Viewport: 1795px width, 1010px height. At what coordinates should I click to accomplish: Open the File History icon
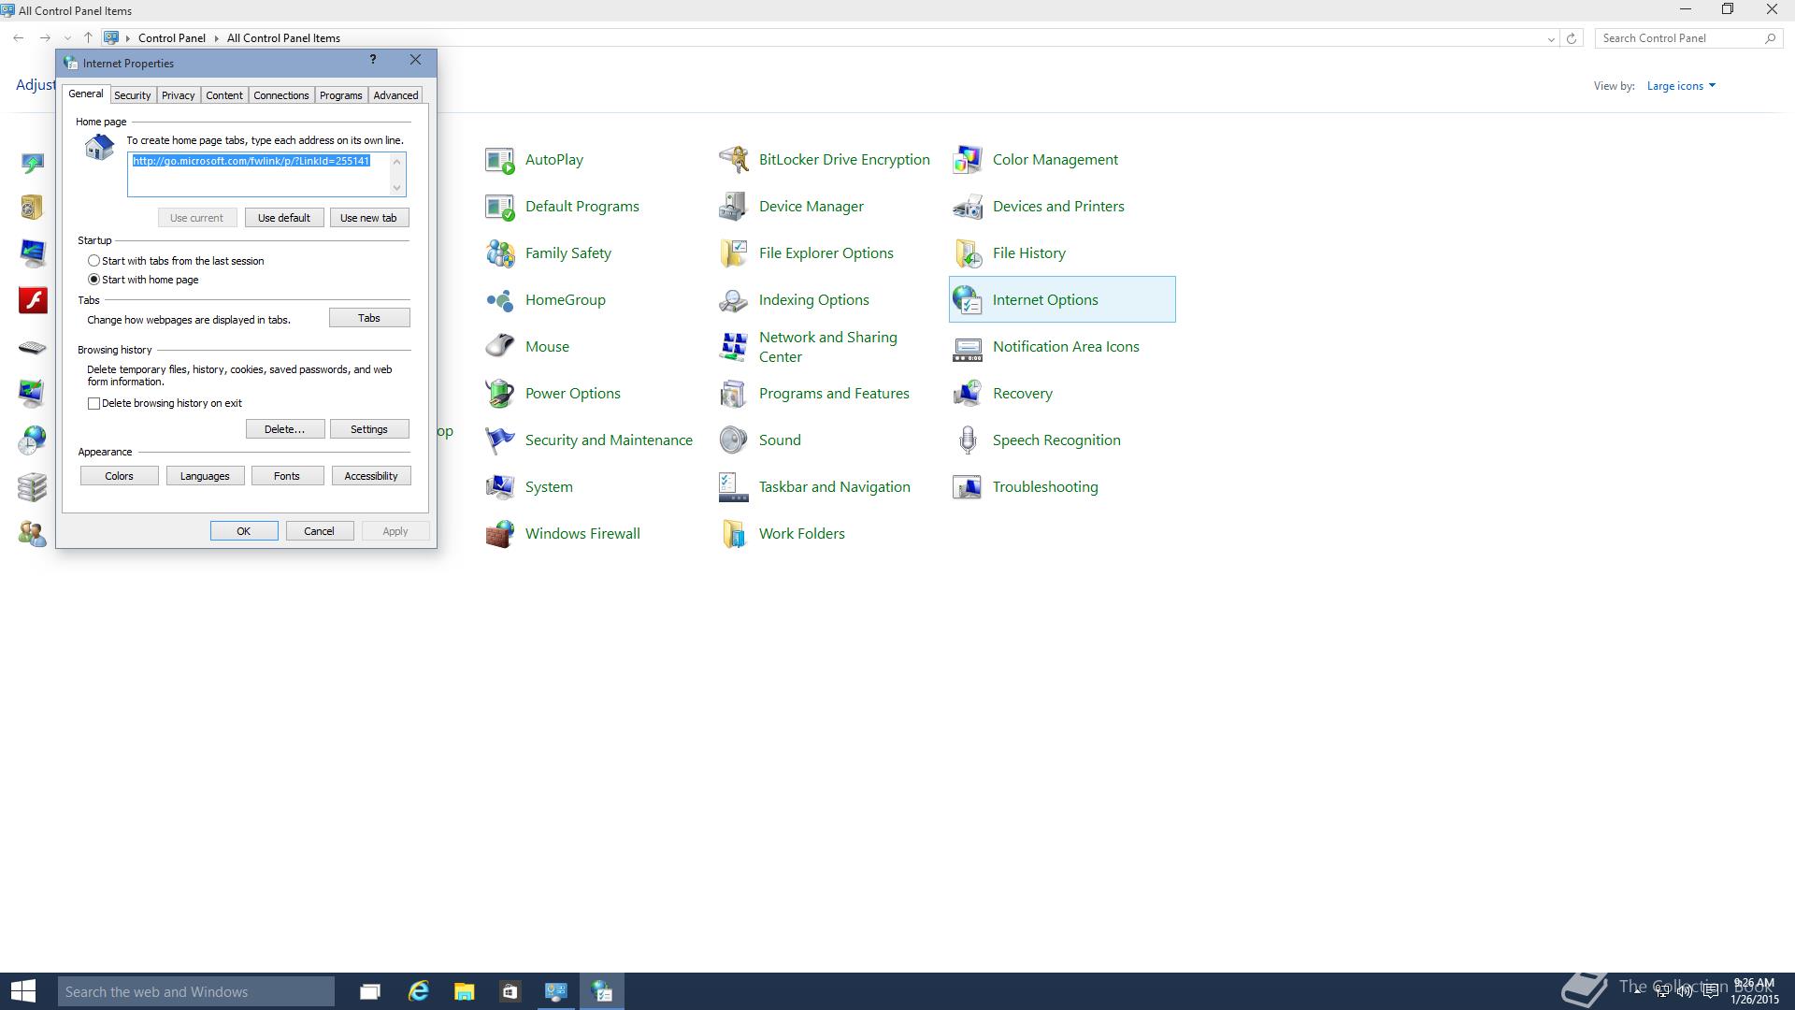968,253
